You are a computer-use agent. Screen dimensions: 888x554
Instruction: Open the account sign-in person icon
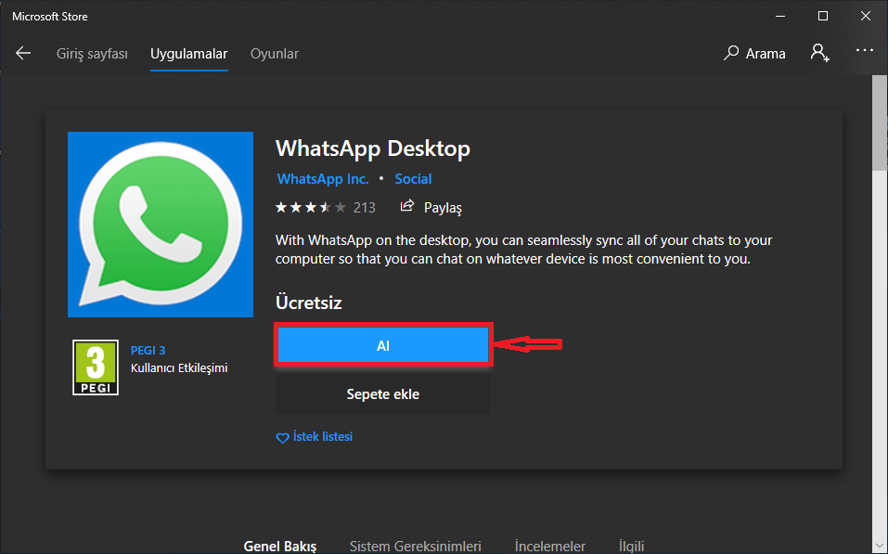[819, 53]
